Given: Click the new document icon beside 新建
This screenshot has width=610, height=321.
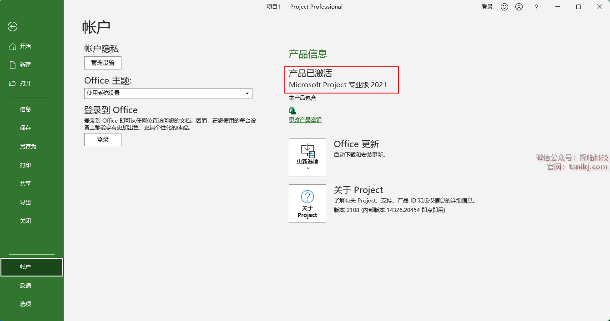Looking at the screenshot, I should [x=13, y=65].
